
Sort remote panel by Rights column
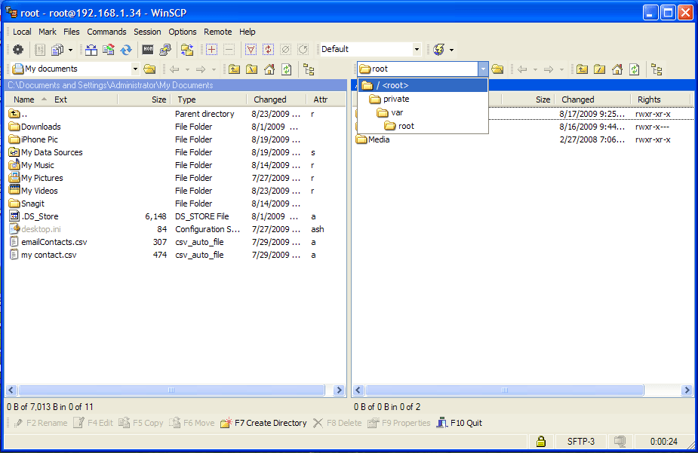click(649, 99)
